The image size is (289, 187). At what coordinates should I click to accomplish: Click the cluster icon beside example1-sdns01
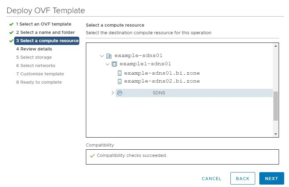pyautogui.click(x=114, y=64)
